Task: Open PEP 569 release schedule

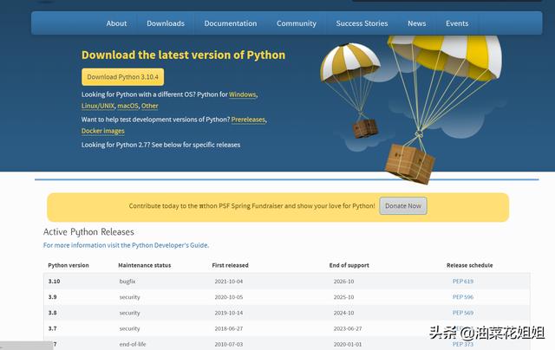Action: coord(463,313)
